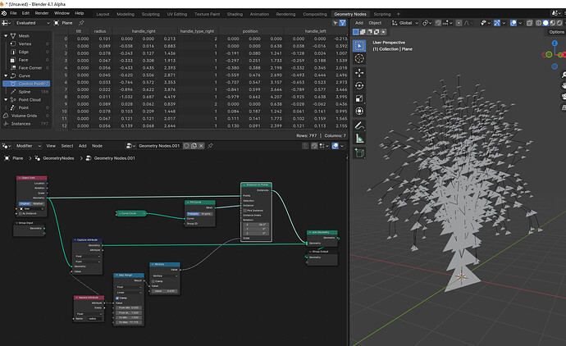This screenshot has height=346, width=566.
Task: Select Relative in Object Info node
Action: [38, 203]
